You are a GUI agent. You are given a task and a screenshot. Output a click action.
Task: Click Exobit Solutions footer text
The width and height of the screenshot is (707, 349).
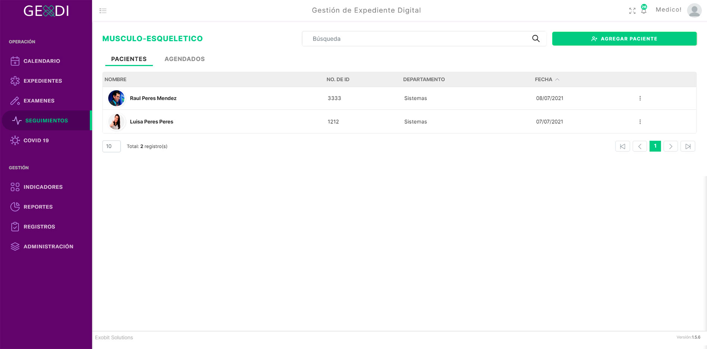pos(114,337)
